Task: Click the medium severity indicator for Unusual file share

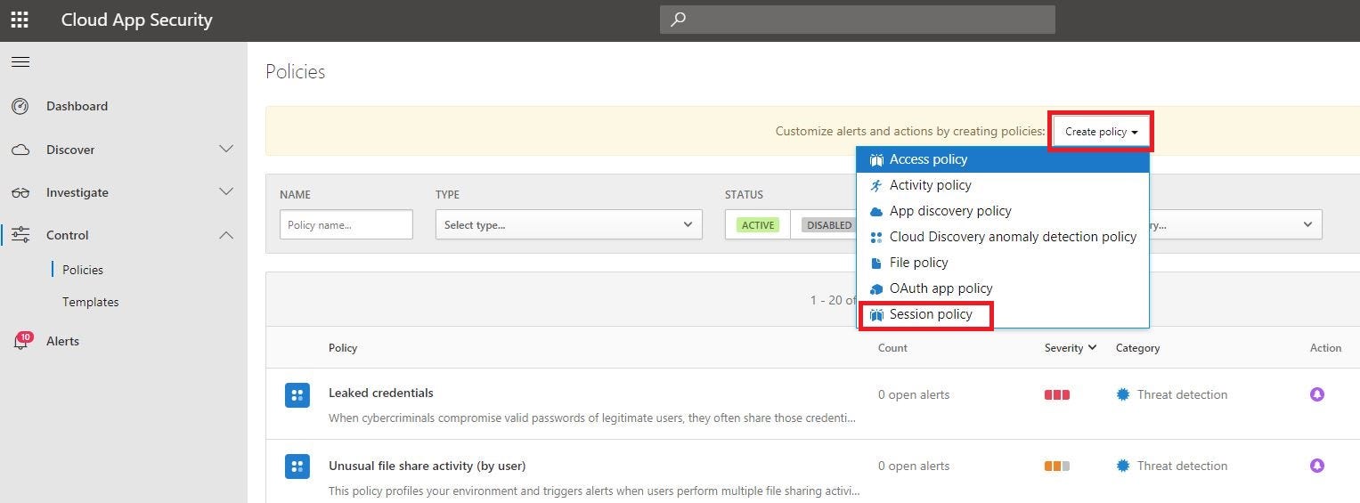Action: [1057, 466]
